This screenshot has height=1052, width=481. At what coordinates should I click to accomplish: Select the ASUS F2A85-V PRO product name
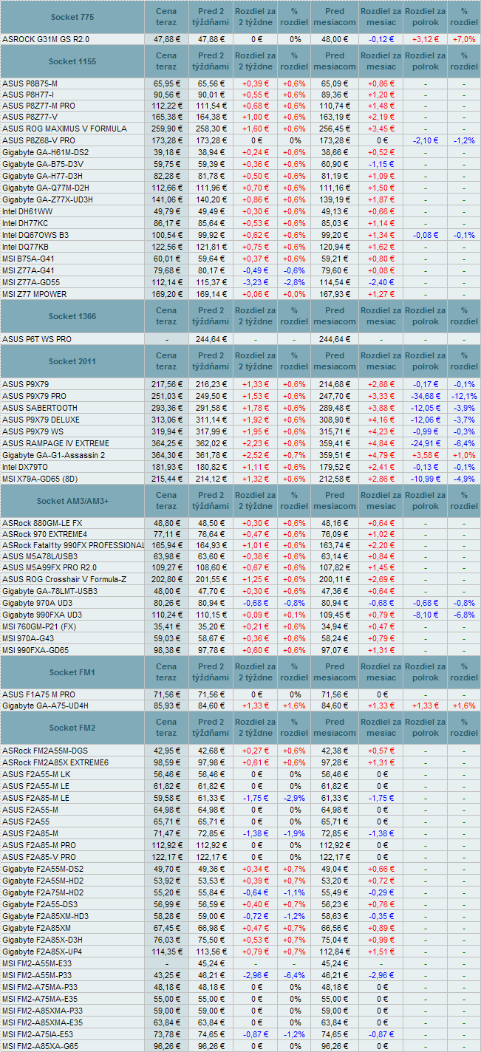coord(38,857)
